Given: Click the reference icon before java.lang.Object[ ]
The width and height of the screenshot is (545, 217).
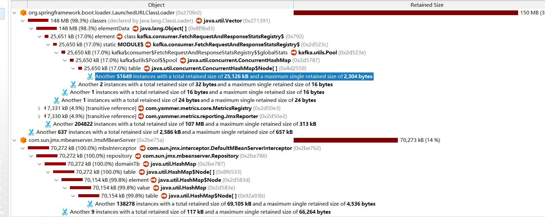Looking at the screenshot, I should pyautogui.click(x=135, y=29).
